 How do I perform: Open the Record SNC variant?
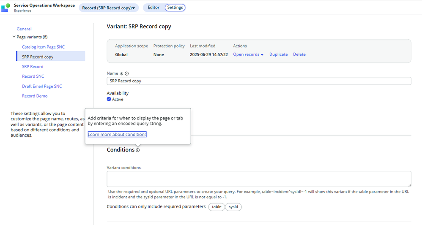coord(33,76)
